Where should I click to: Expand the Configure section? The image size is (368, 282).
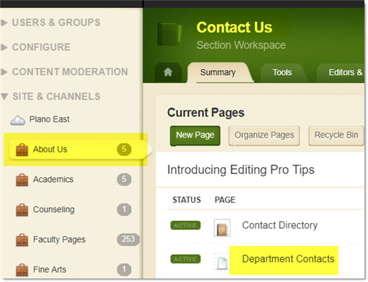[x=36, y=47]
